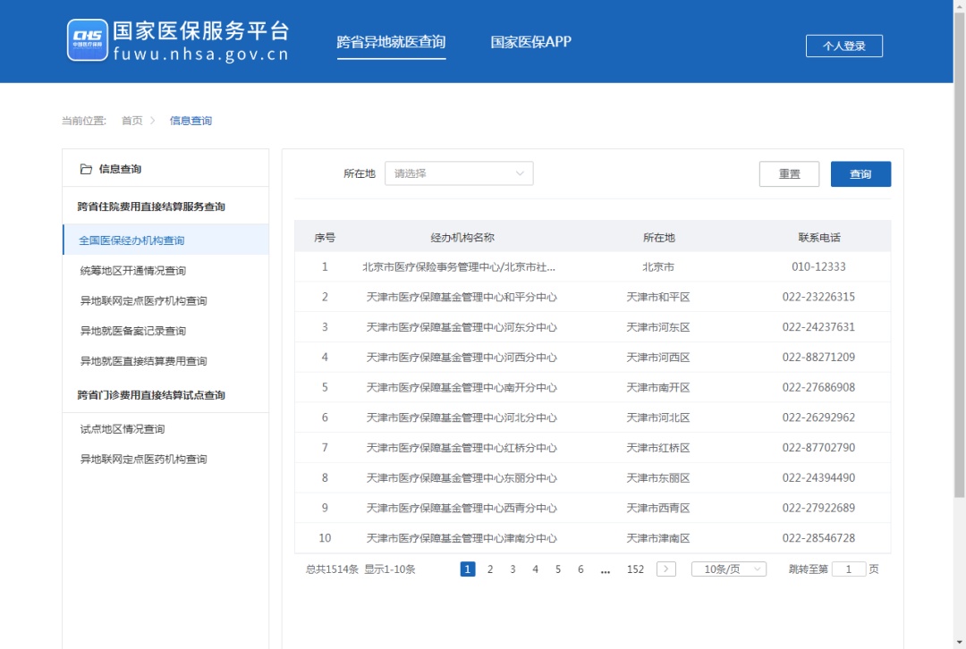Screen dimensions: 966x649
Task: Click the CHS medical insurance logo
Action: (88, 40)
